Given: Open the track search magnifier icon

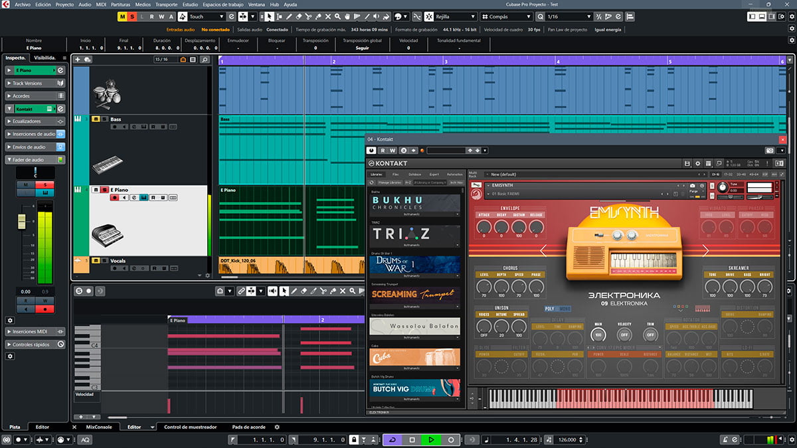Looking at the screenshot, I should [x=205, y=60].
